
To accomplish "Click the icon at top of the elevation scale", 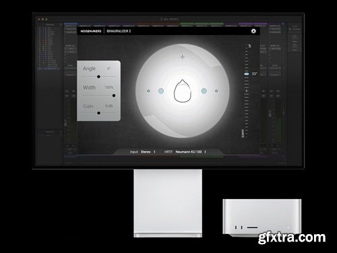I will coord(249,46).
